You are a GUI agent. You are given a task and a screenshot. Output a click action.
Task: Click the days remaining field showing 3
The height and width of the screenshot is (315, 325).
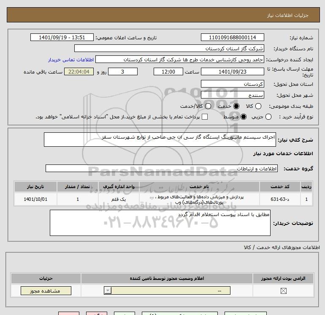tap(123, 71)
